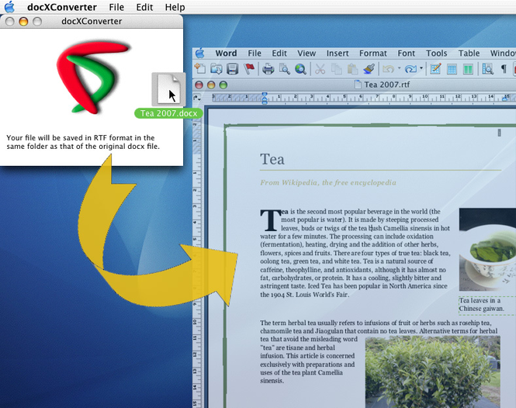The height and width of the screenshot is (408, 516).
Task: Click the Cut scissors icon
Action: coord(320,69)
